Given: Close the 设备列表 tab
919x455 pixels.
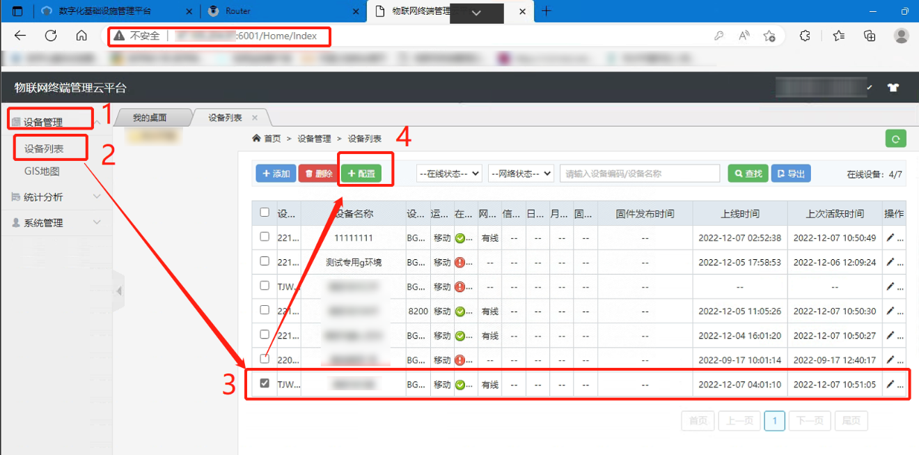Looking at the screenshot, I should 255,118.
